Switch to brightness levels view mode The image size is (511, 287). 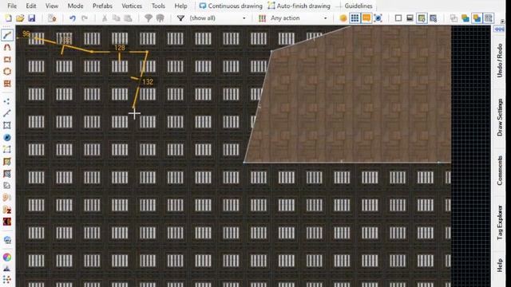pos(410,18)
